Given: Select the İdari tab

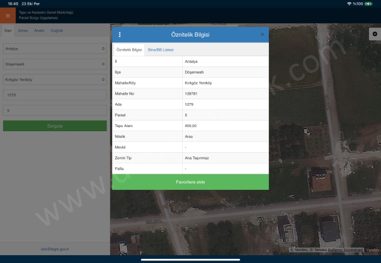Looking at the screenshot, I should pos(8,30).
